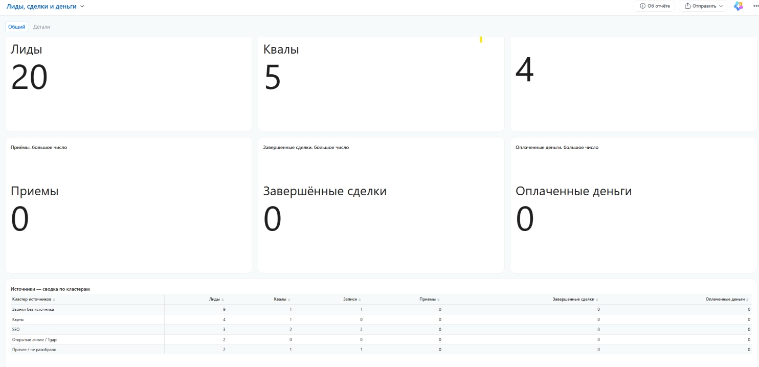Image resolution: width=759 pixels, height=367 pixels.
Task: Click the large Квалы card heading
Action: [x=281, y=50]
